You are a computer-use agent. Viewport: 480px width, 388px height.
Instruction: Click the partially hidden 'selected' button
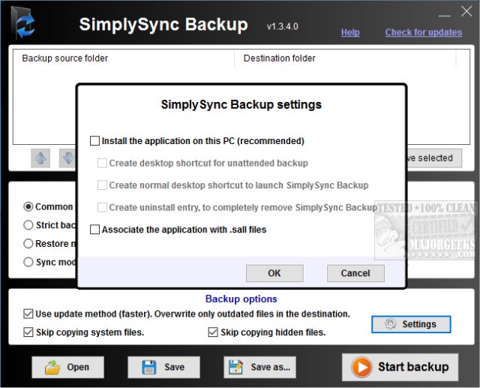(434, 158)
